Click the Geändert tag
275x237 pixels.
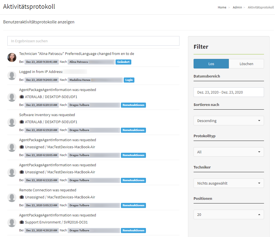pyautogui.click(x=123, y=62)
